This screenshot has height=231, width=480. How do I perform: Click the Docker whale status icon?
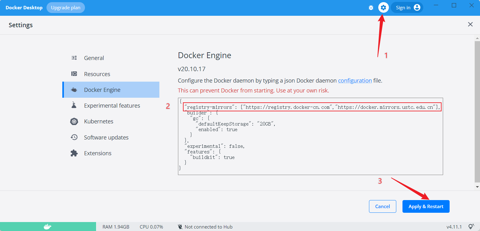pyautogui.click(x=47, y=227)
